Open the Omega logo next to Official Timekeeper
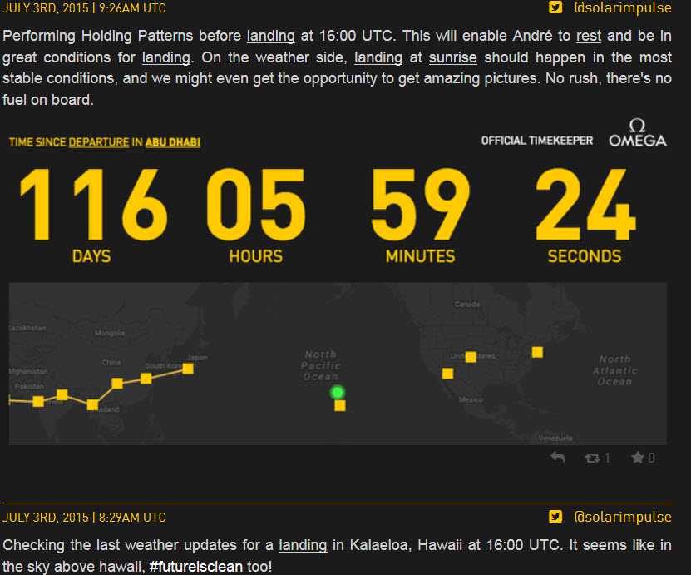This screenshot has width=691, height=575. 637,134
